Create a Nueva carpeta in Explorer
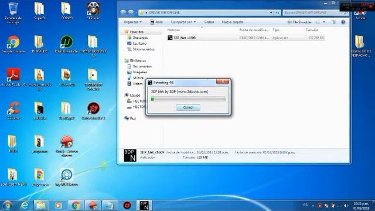The height and width of the screenshot is (211, 375). (233, 22)
